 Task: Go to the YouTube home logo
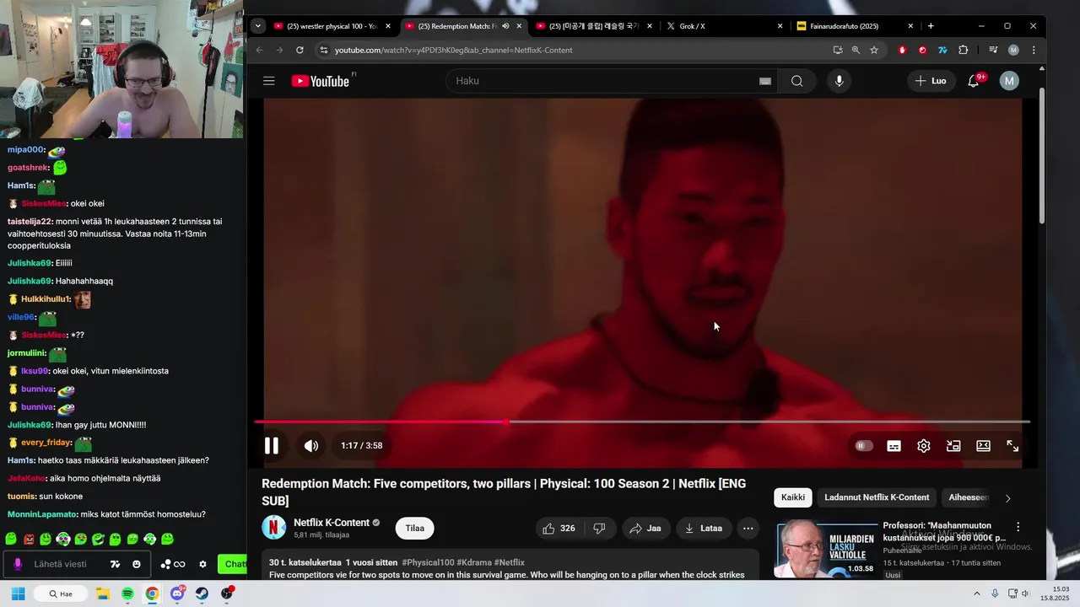[x=321, y=81]
